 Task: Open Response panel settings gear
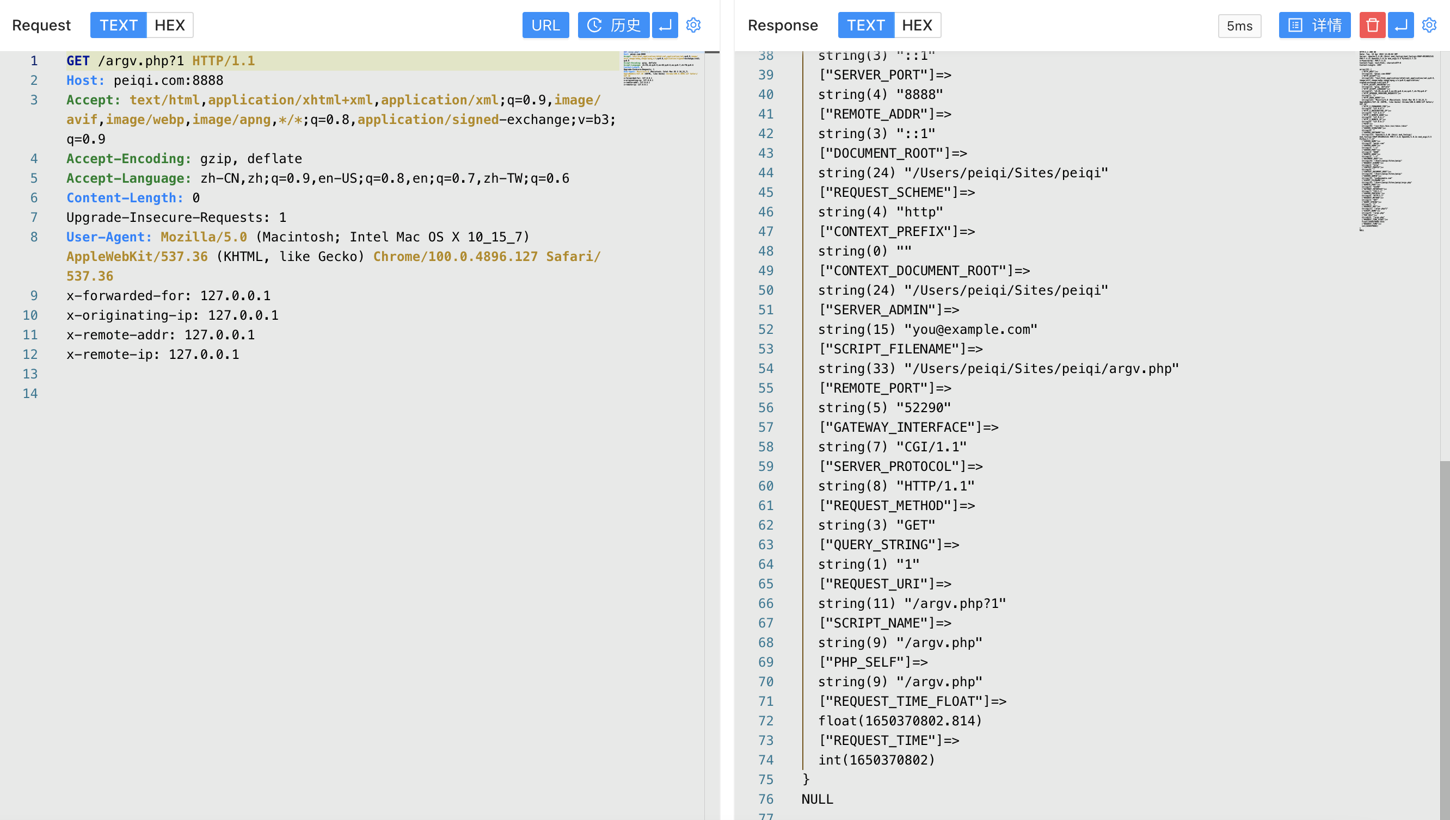coord(1429,26)
